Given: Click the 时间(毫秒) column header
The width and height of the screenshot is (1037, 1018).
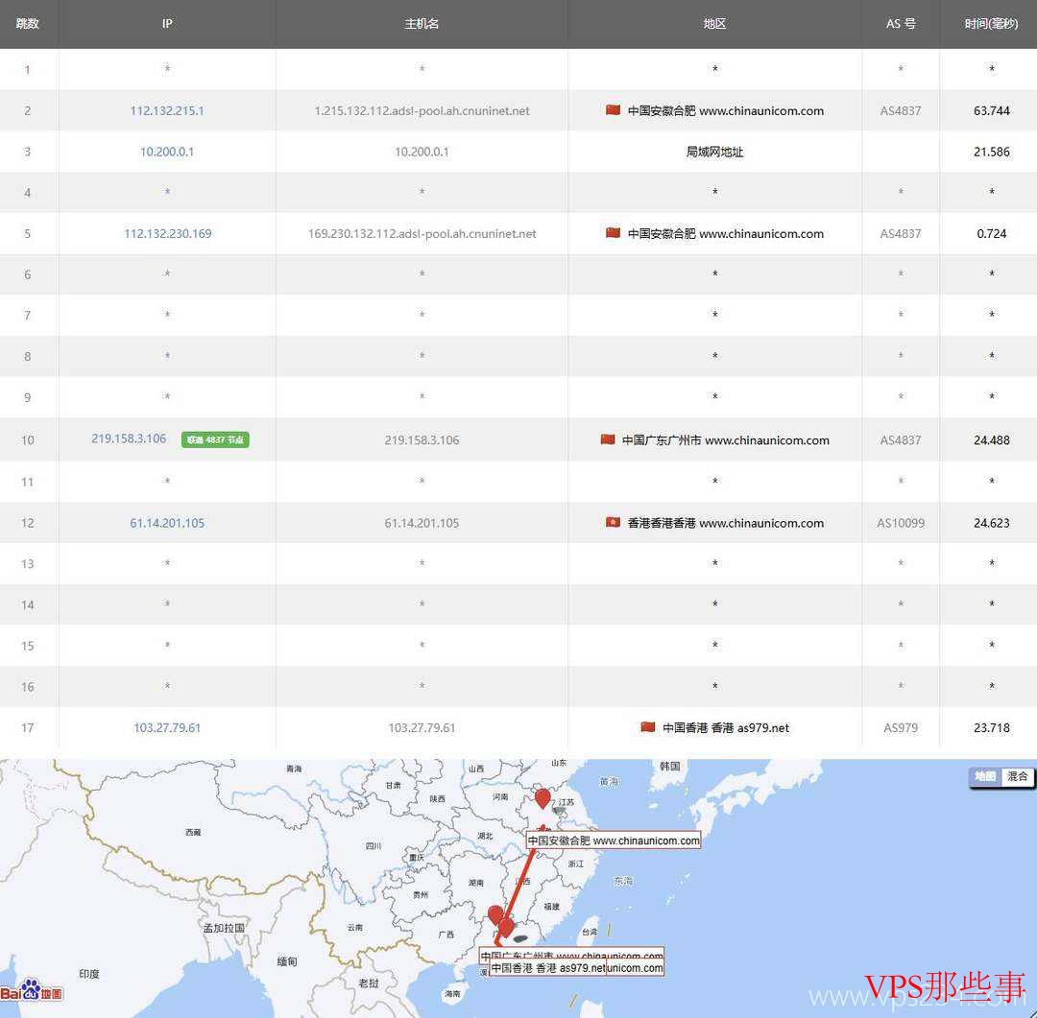Looking at the screenshot, I should pos(991,24).
